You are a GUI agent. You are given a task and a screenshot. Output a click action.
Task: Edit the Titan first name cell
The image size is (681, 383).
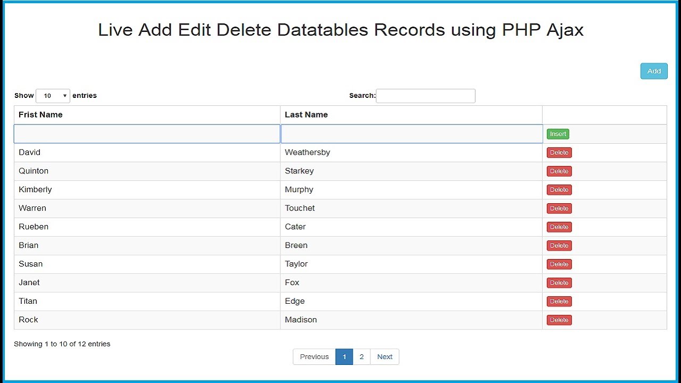28,301
